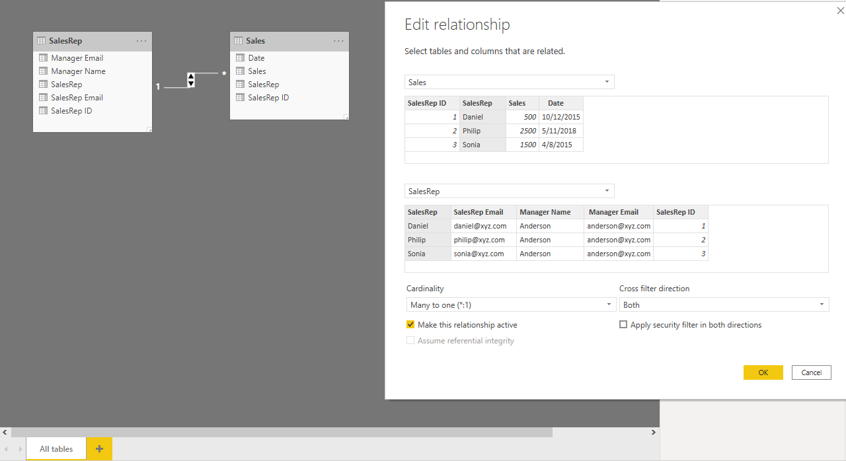The width and height of the screenshot is (846, 461).
Task: Click the left arrow of horizontal scrollbar
Action: [5, 433]
